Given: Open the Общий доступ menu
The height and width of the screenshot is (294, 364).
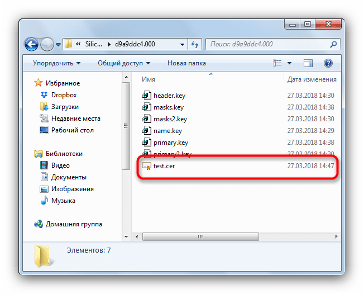Looking at the screenshot, I should [x=124, y=63].
